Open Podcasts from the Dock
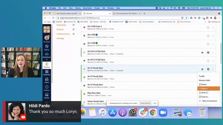Viewport: 223px width, 125px height. coord(123,112)
